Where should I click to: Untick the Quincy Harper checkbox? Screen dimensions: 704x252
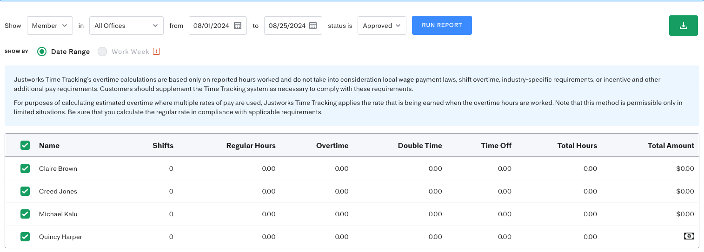(x=25, y=237)
